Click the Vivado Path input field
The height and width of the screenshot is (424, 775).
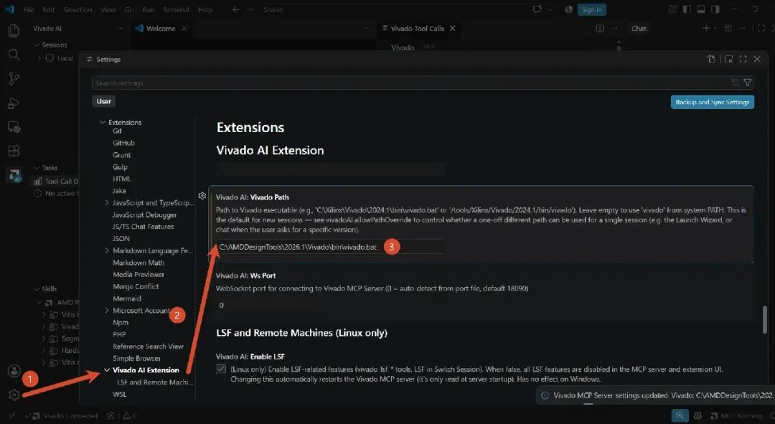coord(330,247)
